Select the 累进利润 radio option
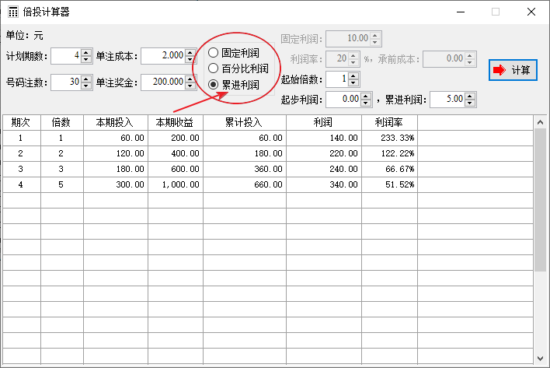550x368 pixels. (214, 83)
